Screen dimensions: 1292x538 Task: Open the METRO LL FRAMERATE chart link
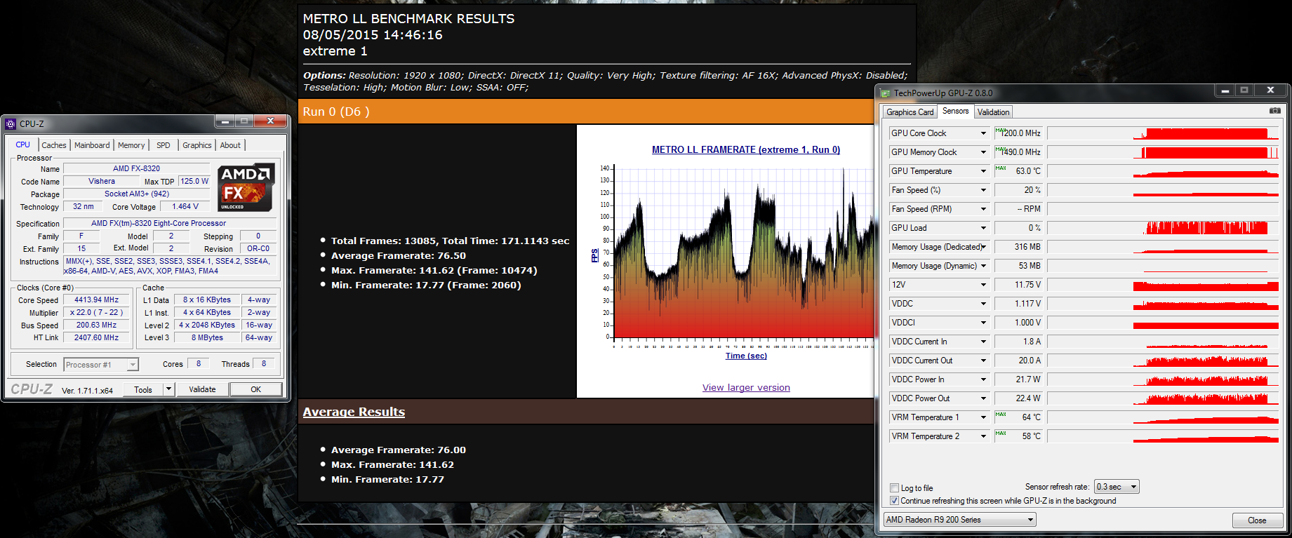(746, 149)
